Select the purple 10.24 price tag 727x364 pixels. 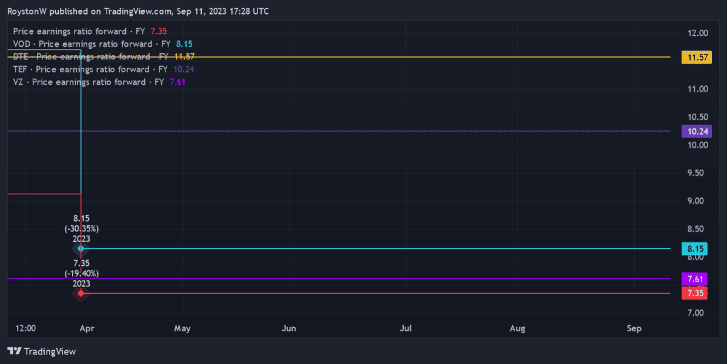pyautogui.click(x=694, y=131)
